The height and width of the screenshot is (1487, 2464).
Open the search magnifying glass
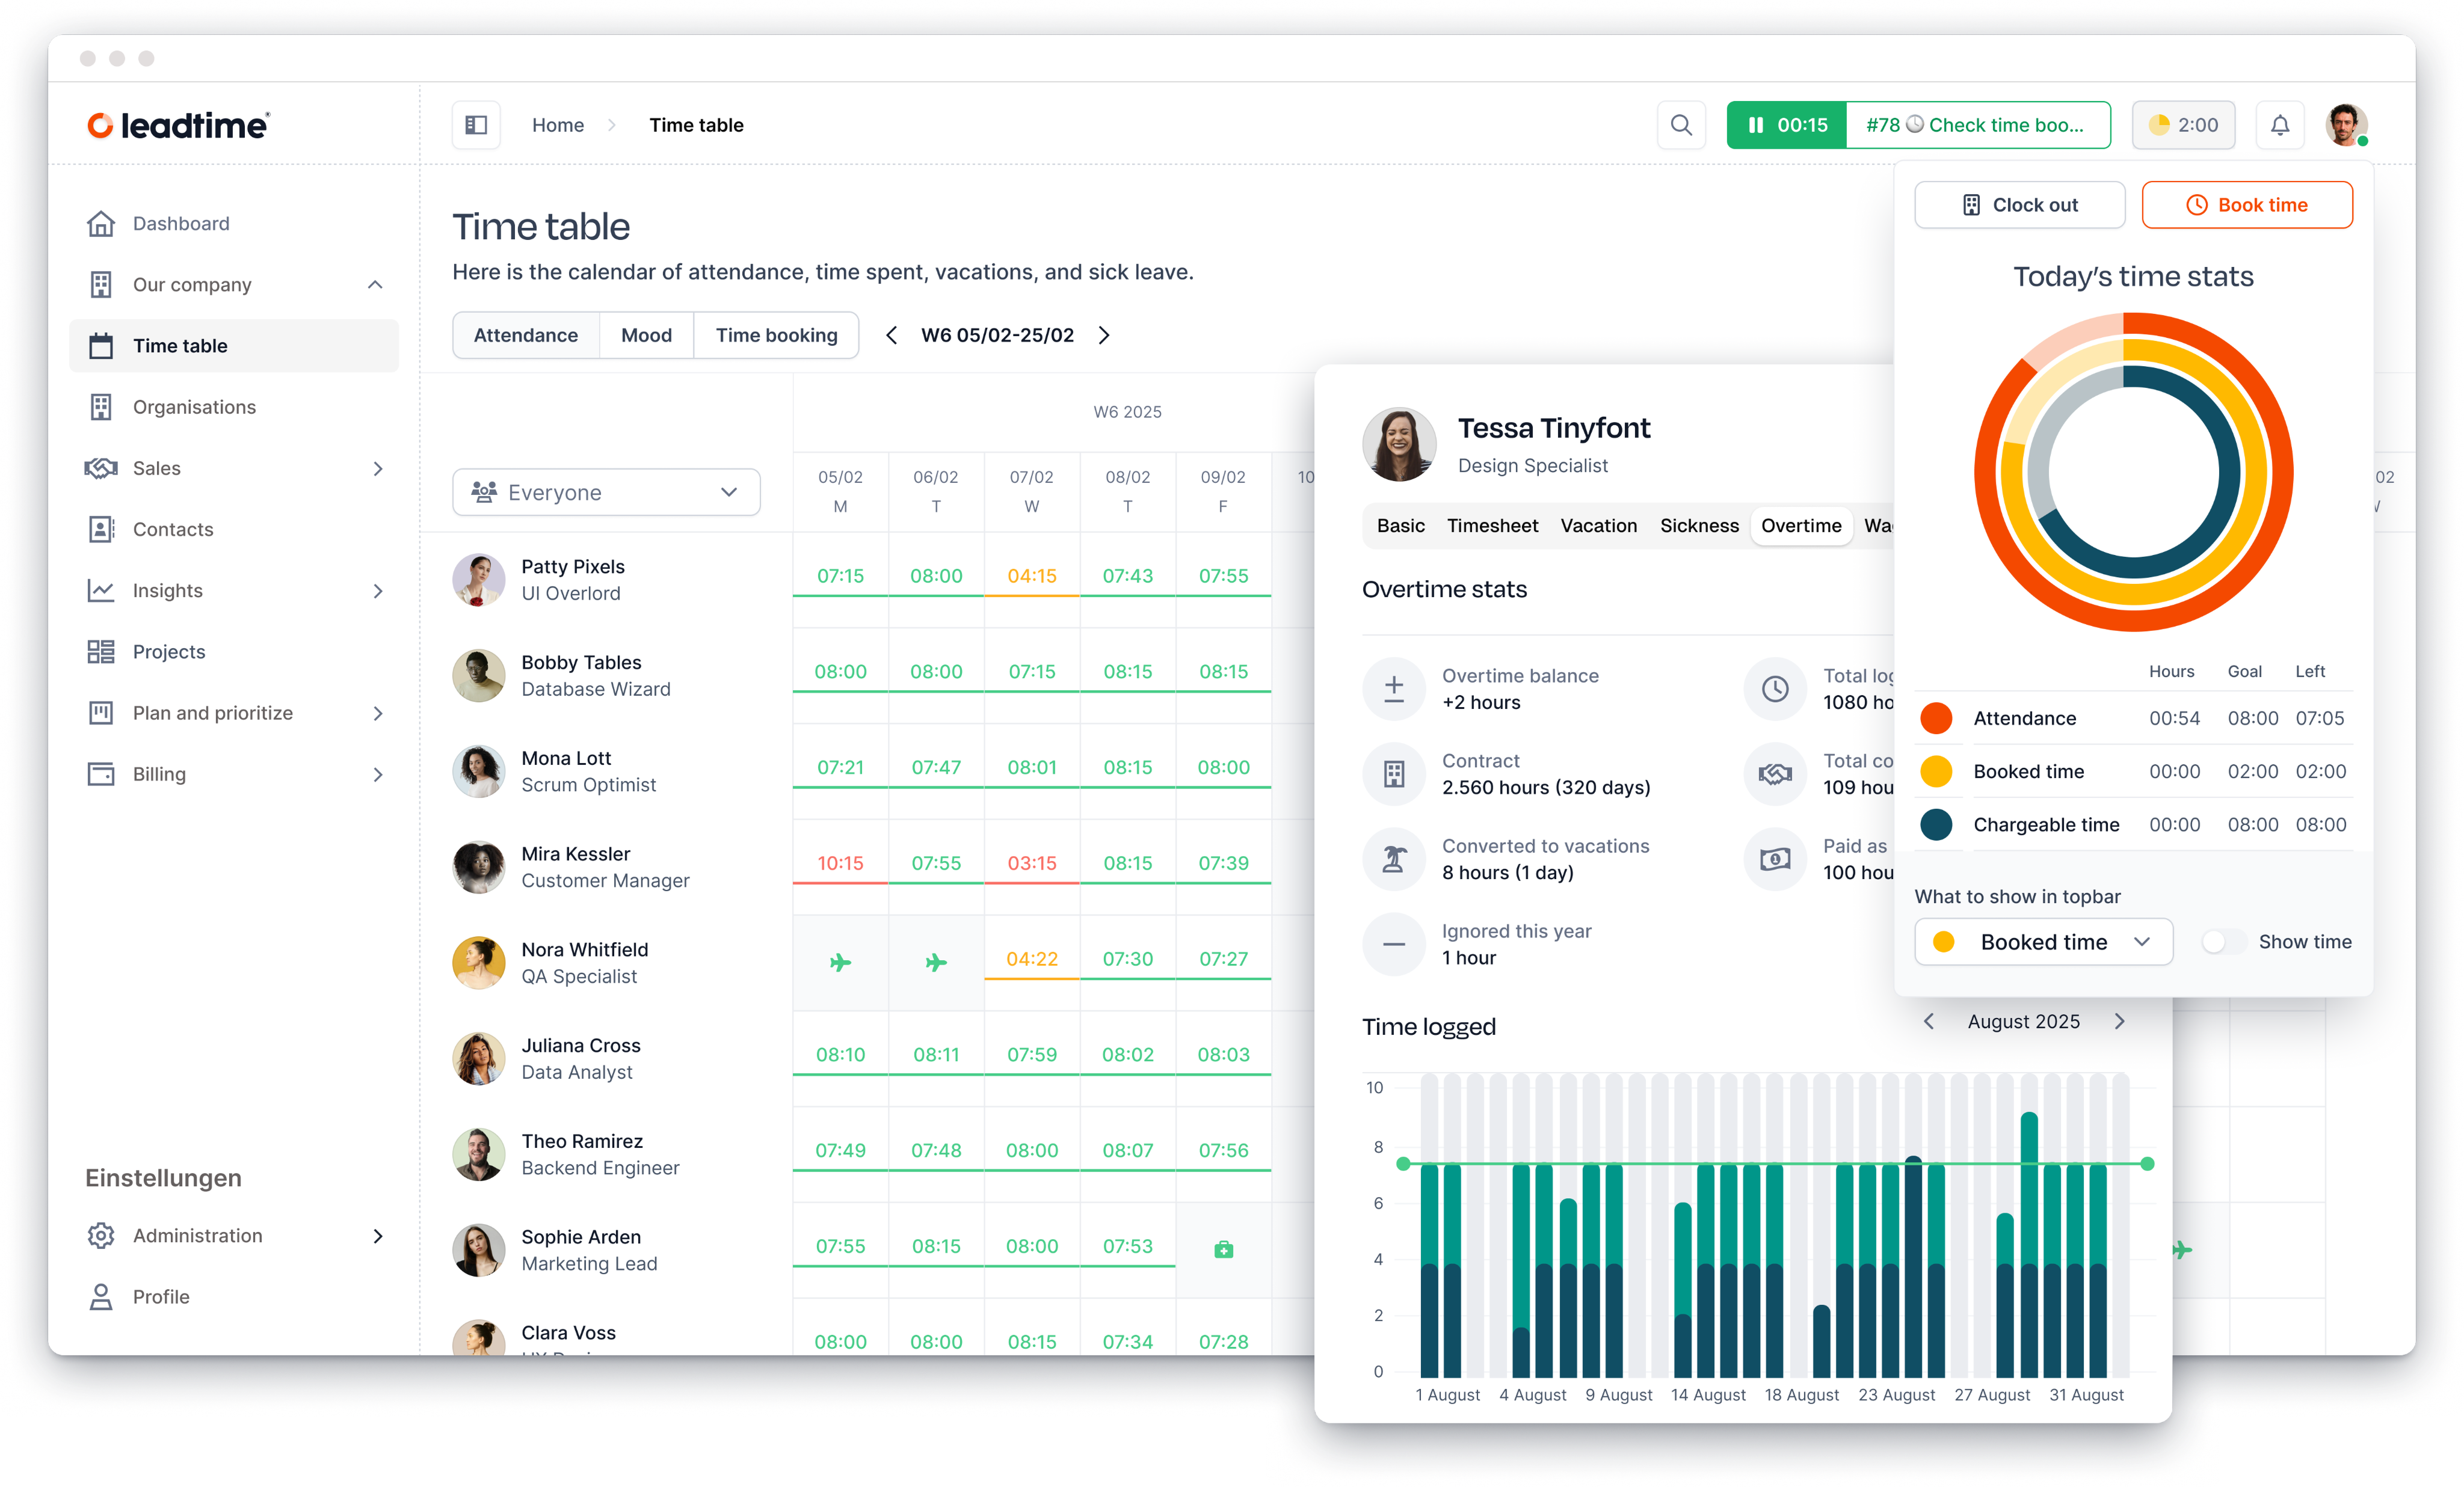pos(1681,124)
